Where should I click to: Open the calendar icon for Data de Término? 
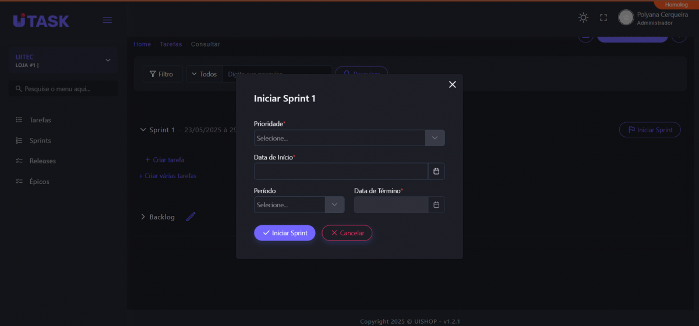tap(436, 205)
